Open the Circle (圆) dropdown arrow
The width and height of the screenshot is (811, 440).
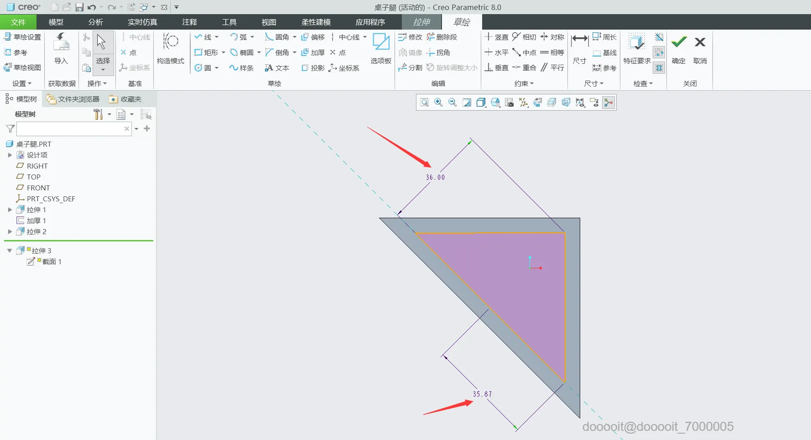pos(217,68)
